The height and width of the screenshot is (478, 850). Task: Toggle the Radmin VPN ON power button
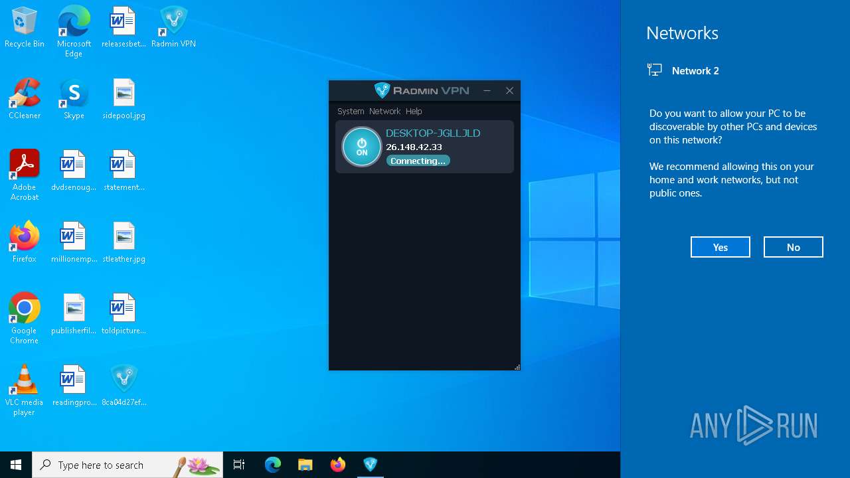pyautogui.click(x=362, y=147)
